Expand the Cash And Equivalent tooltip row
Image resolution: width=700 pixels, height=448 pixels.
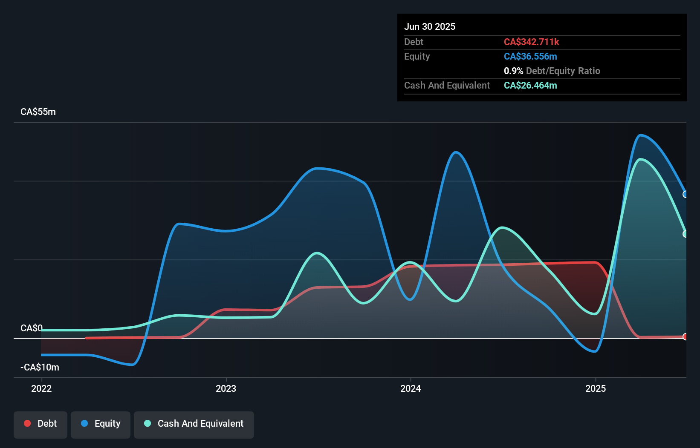(x=447, y=85)
